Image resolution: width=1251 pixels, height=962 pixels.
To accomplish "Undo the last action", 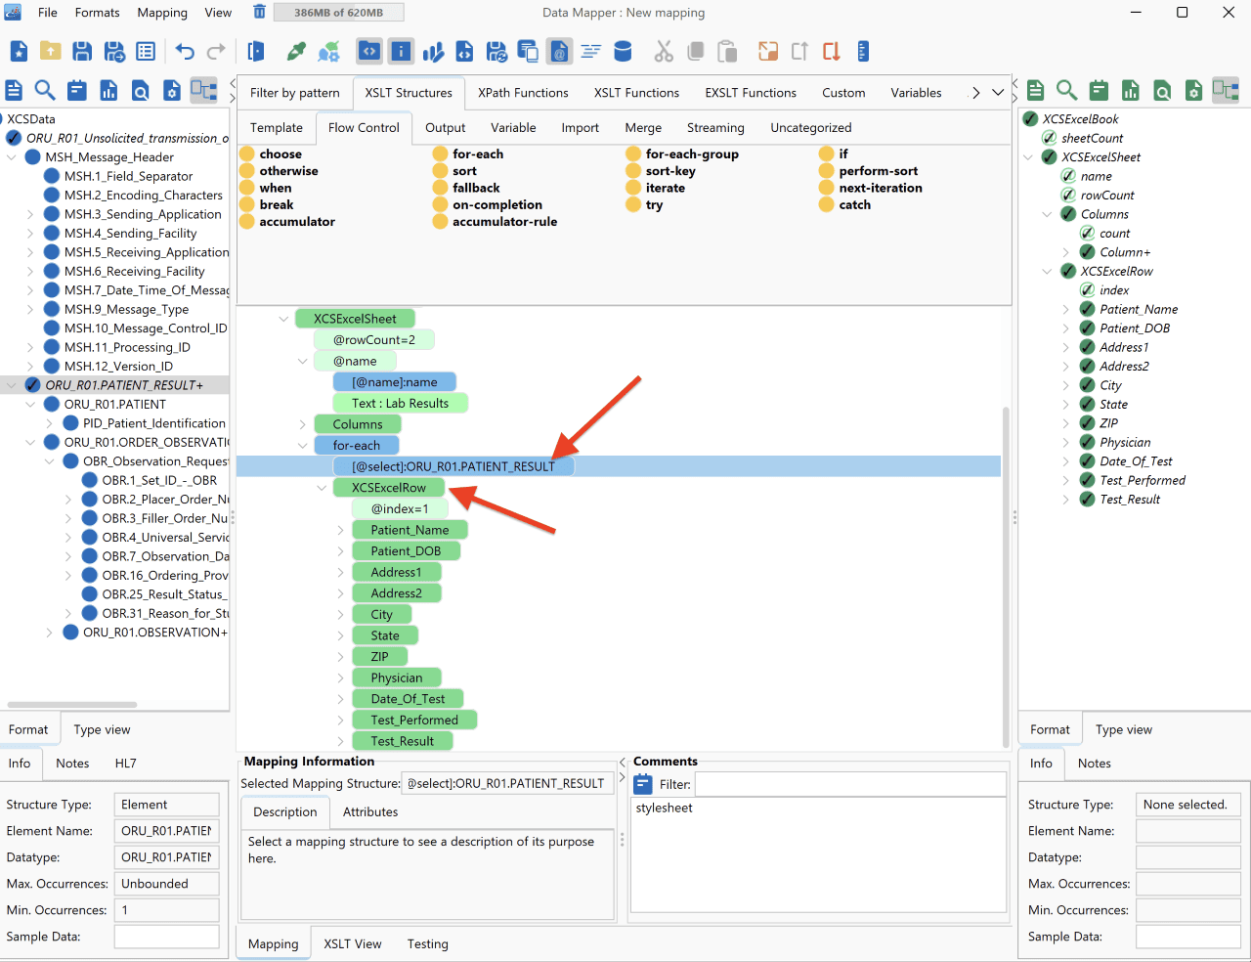I will [185, 52].
